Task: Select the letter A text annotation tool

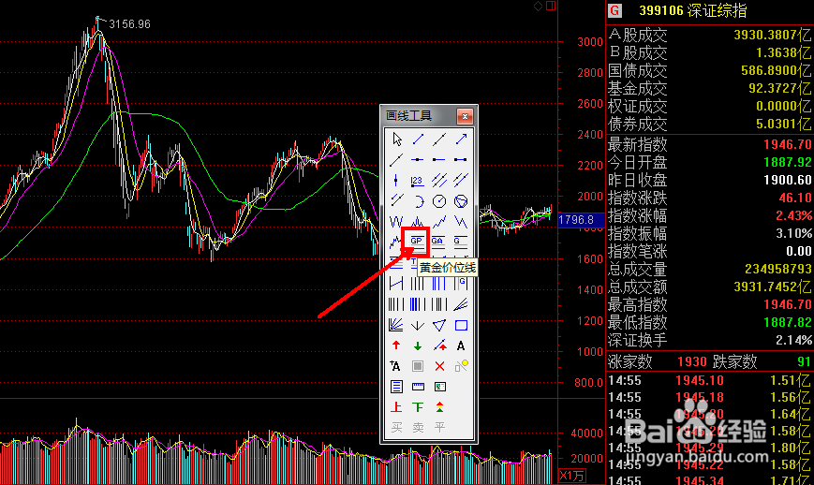Action: (x=461, y=346)
